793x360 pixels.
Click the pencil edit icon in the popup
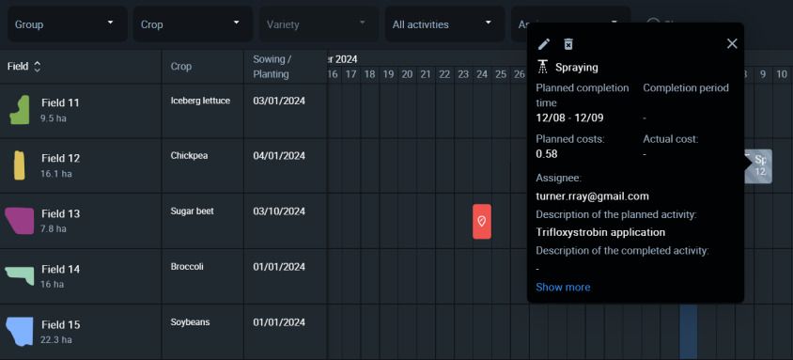point(544,44)
